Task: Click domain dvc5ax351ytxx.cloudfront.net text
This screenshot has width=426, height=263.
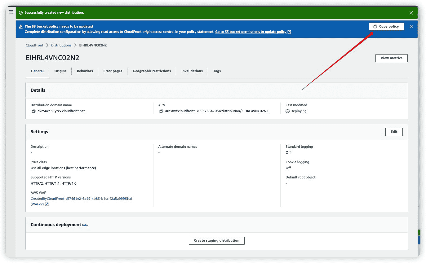Action: (x=61, y=111)
